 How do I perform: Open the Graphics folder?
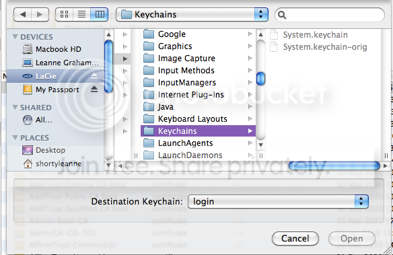tap(198, 46)
